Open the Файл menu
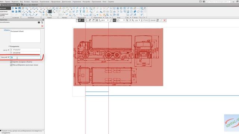 pyautogui.click(x=1, y=1)
